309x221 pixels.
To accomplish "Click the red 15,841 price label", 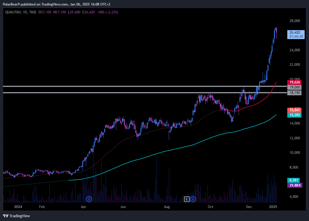I will (294, 110).
